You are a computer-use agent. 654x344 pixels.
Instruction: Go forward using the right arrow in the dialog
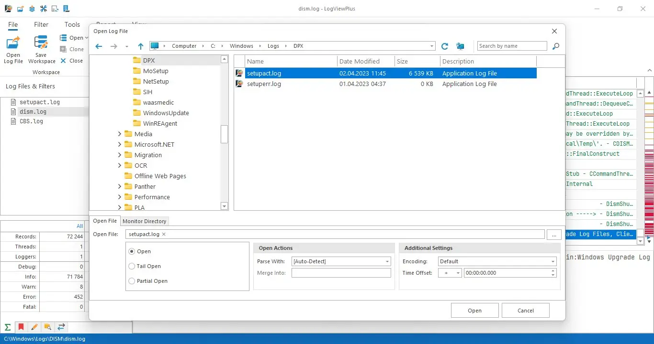(x=113, y=46)
